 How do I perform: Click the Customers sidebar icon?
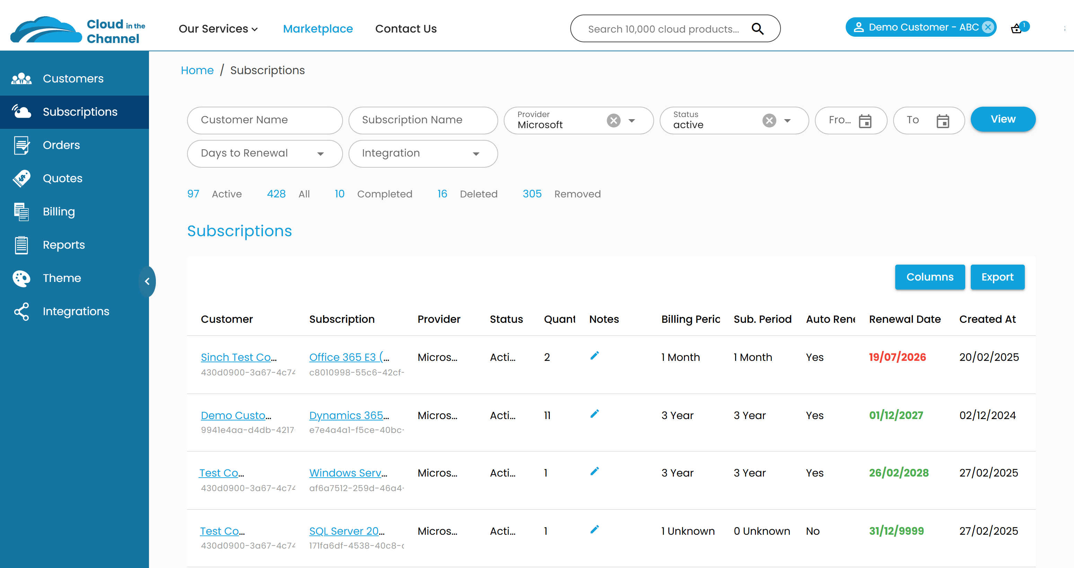coord(21,78)
